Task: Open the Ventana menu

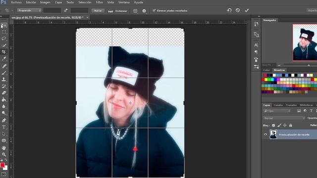Action: tap(124, 2)
